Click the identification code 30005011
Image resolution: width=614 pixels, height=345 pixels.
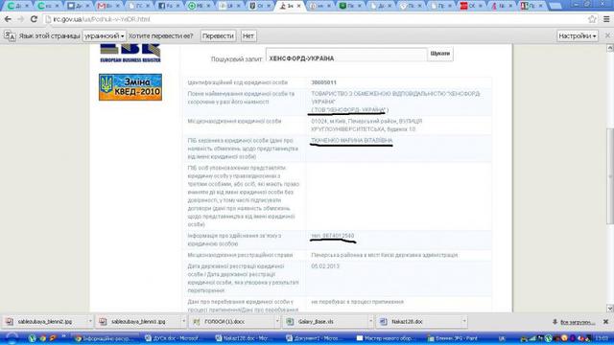coord(324,82)
